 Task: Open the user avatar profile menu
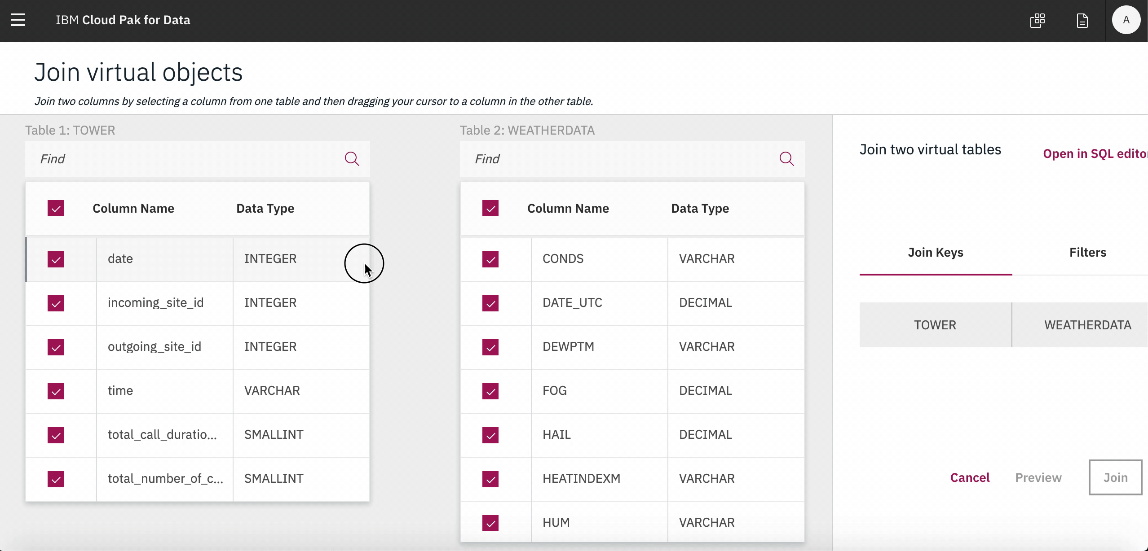coord(1126,20)
